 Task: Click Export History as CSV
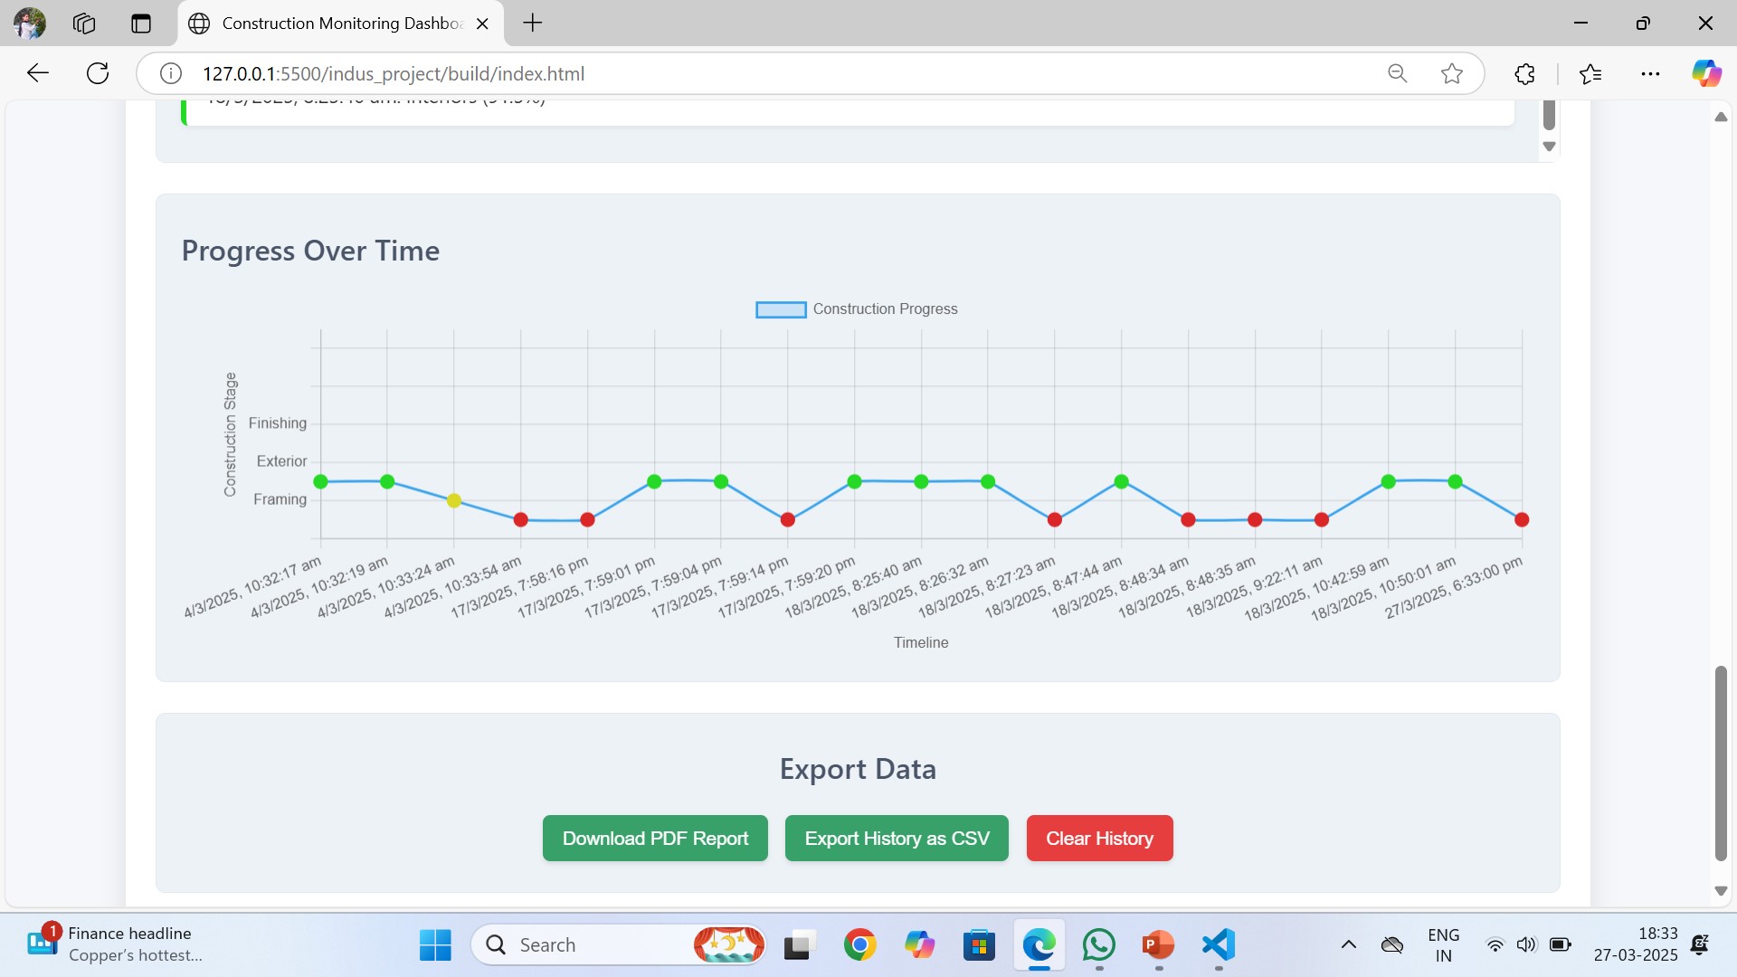pyautogui.click(x=896, y=838)
